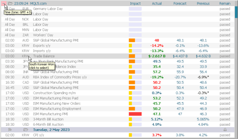The height and width of the screenshot is (139, 238).
Task: Click the actual value 3.7% for CPI y/y
Action: (157, 135)
